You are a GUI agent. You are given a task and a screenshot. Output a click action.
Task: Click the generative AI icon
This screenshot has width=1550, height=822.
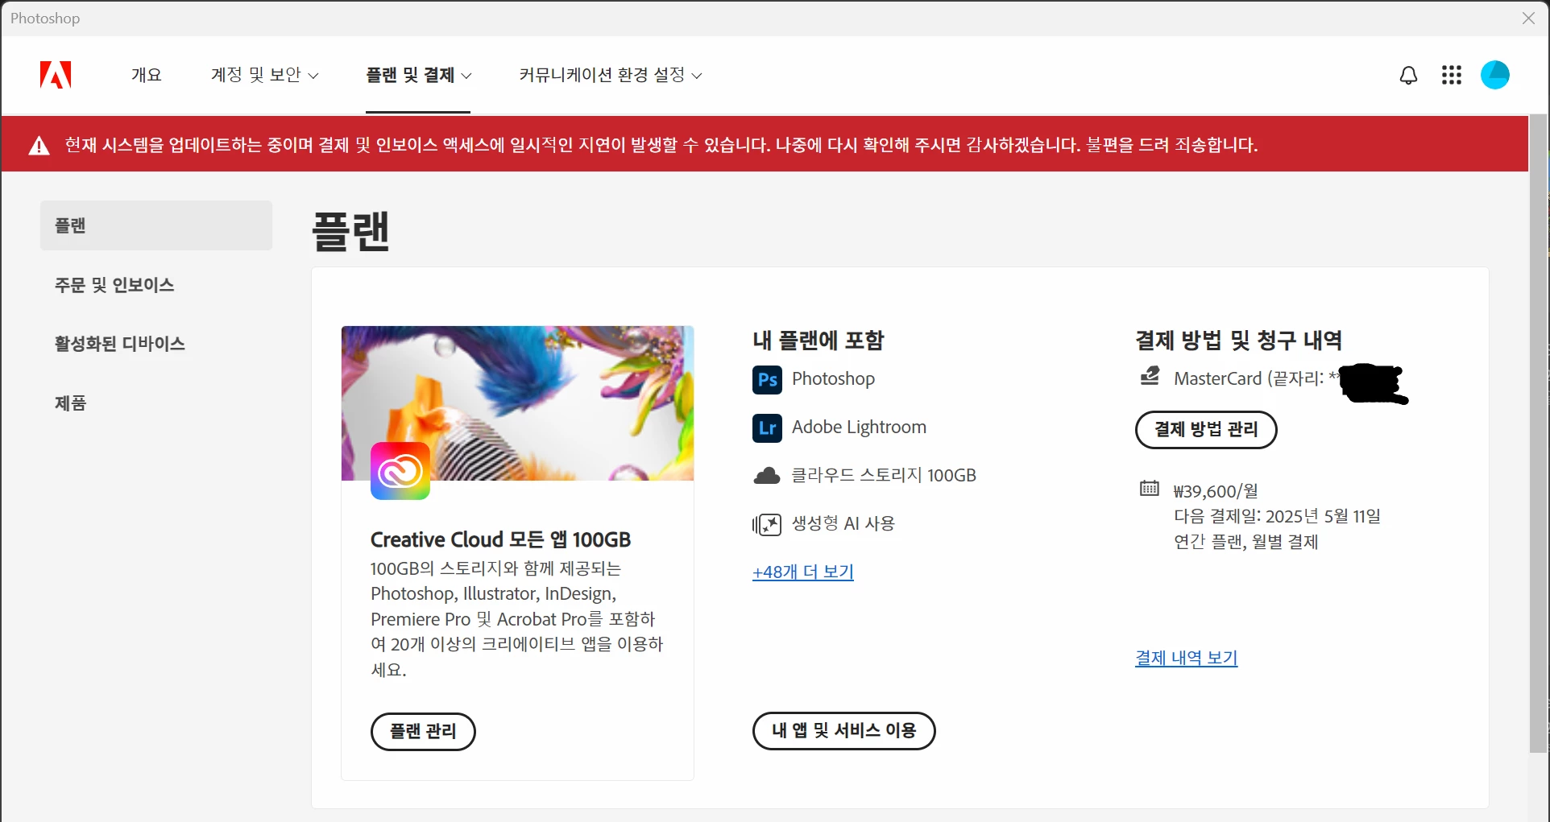pyautogui.click(x=767, y=525)
